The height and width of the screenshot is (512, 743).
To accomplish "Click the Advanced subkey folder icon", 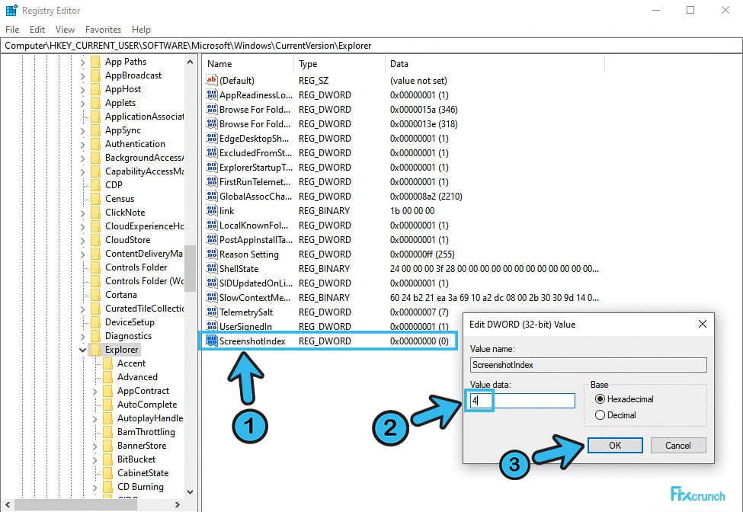I will click(107, 377).
